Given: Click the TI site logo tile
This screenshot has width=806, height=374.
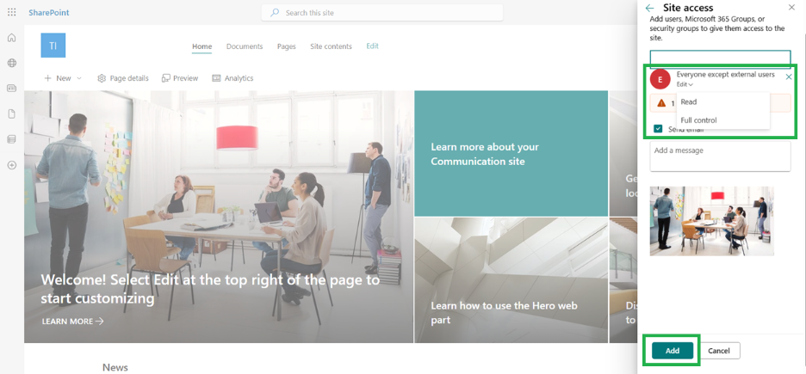Looking at the screenshot, I should 53,46.
